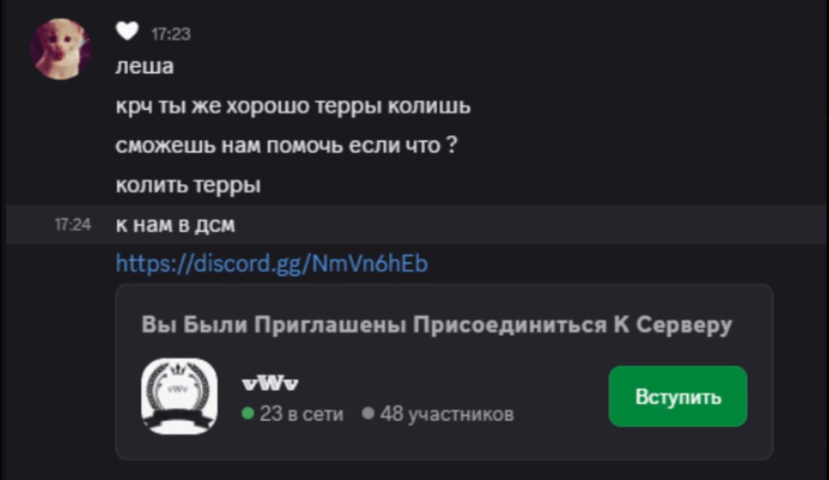
Task: Open the sender's cat avatar profile
Action: point(61,48)
